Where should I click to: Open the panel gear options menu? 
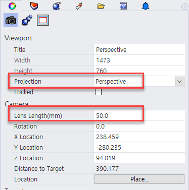[184, 7]
